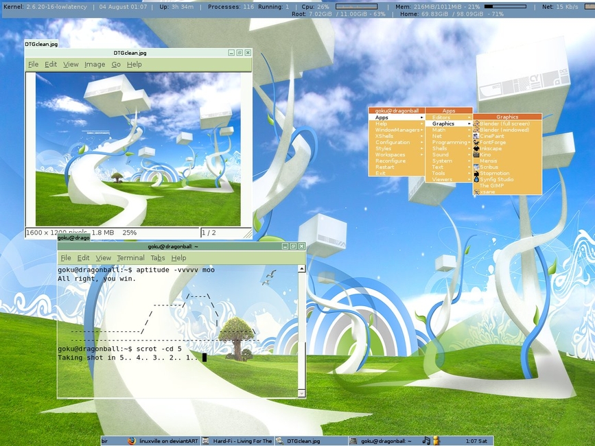The width and height of the screenshot is (595, 446).
Task: Click the DTGclean.jpg window tab label
Action: tap(41, 44)
